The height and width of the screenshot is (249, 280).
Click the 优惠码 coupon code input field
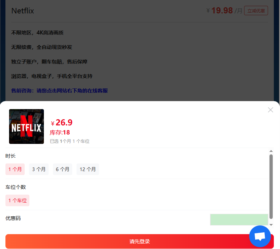tap(239, 220)
